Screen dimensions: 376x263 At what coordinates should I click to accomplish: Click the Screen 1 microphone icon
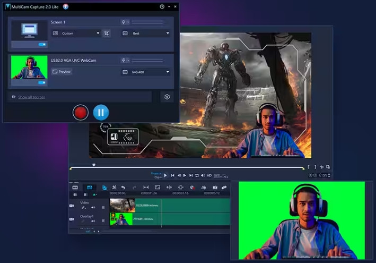(x=123, y=22)
